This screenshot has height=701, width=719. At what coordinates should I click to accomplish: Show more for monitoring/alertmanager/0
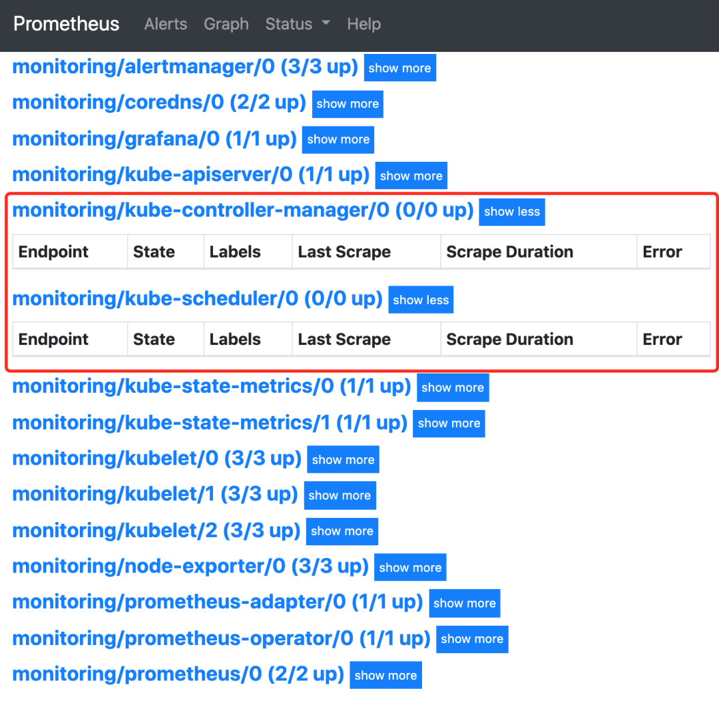[x=400, y=68]
